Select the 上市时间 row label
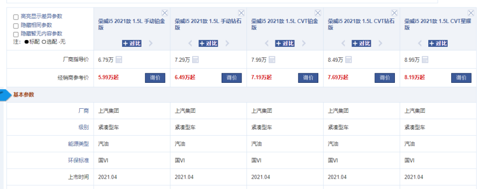The image size is (498, 189). point(79,177)
